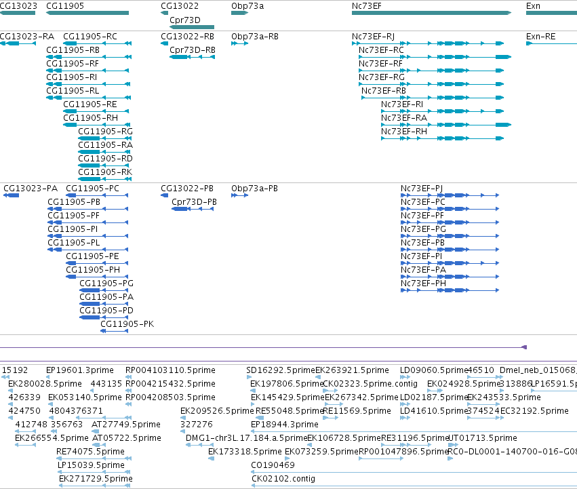Click EST AT27749.5prime

click(x=126, y=425)
